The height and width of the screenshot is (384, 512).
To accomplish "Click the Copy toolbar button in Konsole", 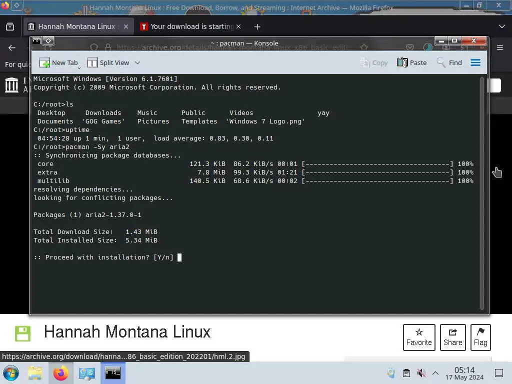I will pos(374,62).
